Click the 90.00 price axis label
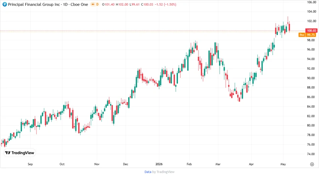The width and height of the screenshot is (319, 176). coord(312,78)
